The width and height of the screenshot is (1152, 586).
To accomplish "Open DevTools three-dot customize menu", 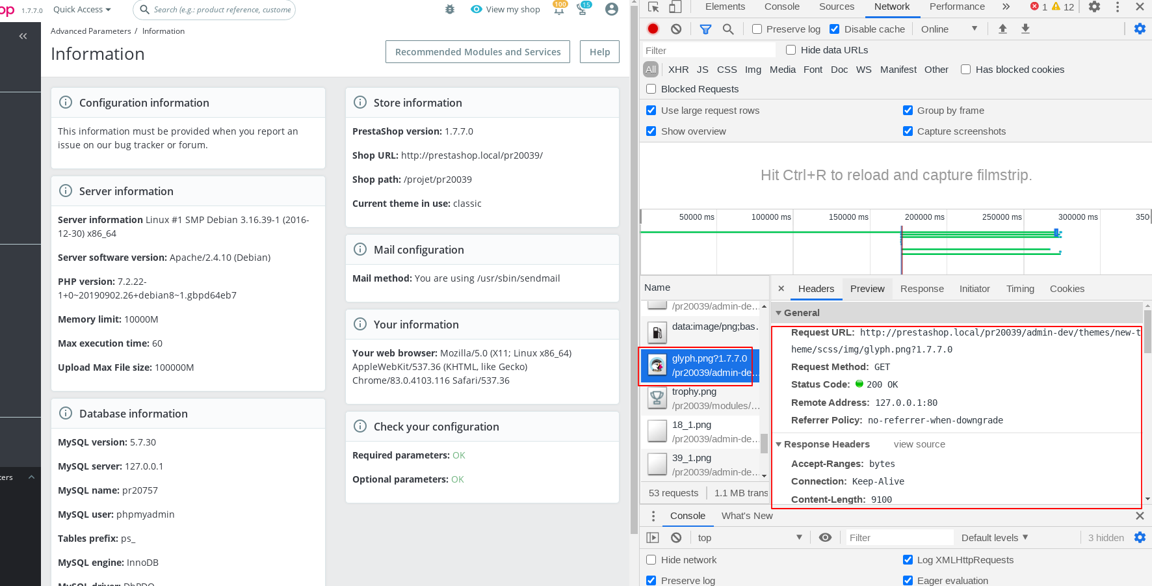I will (1118, 7).
